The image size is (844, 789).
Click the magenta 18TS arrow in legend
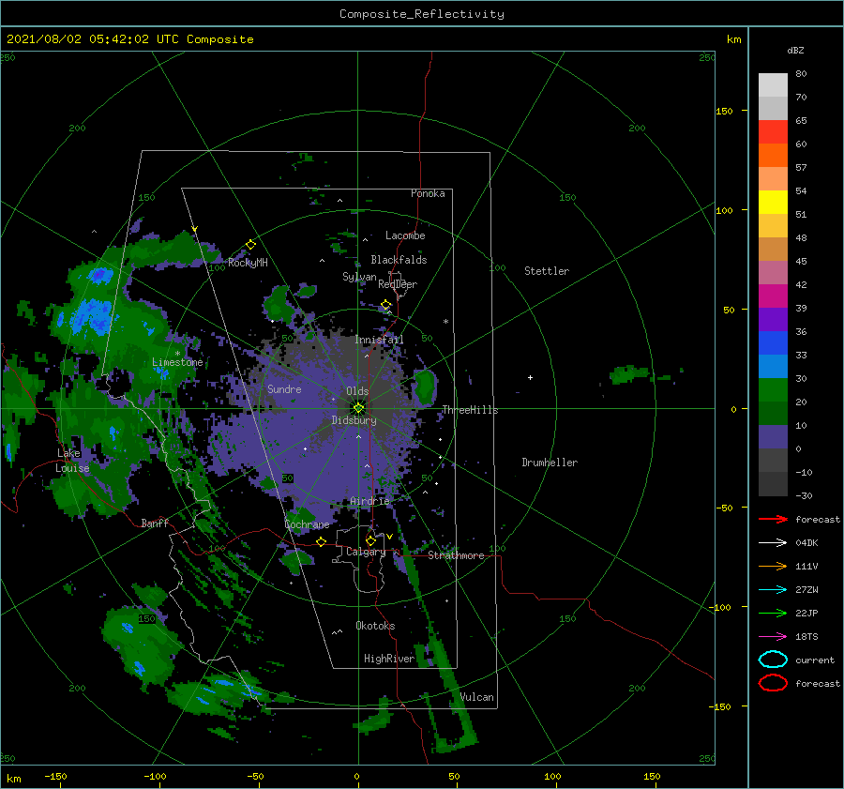point(773,637)
